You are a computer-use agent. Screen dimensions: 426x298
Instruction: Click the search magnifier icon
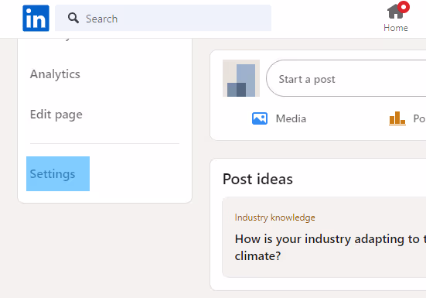click(x=73, y=19)
